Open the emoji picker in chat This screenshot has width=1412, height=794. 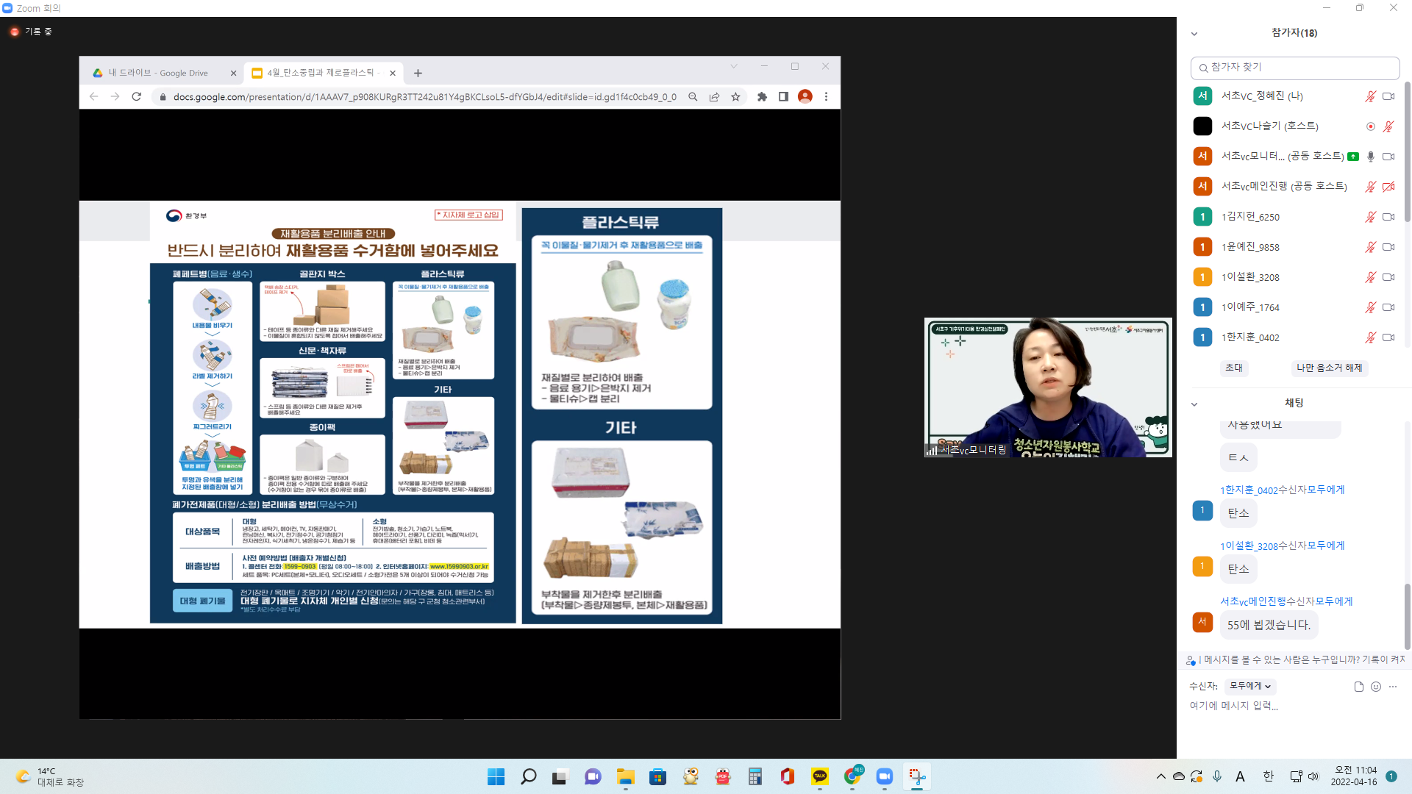click(x=1376, y=687)
